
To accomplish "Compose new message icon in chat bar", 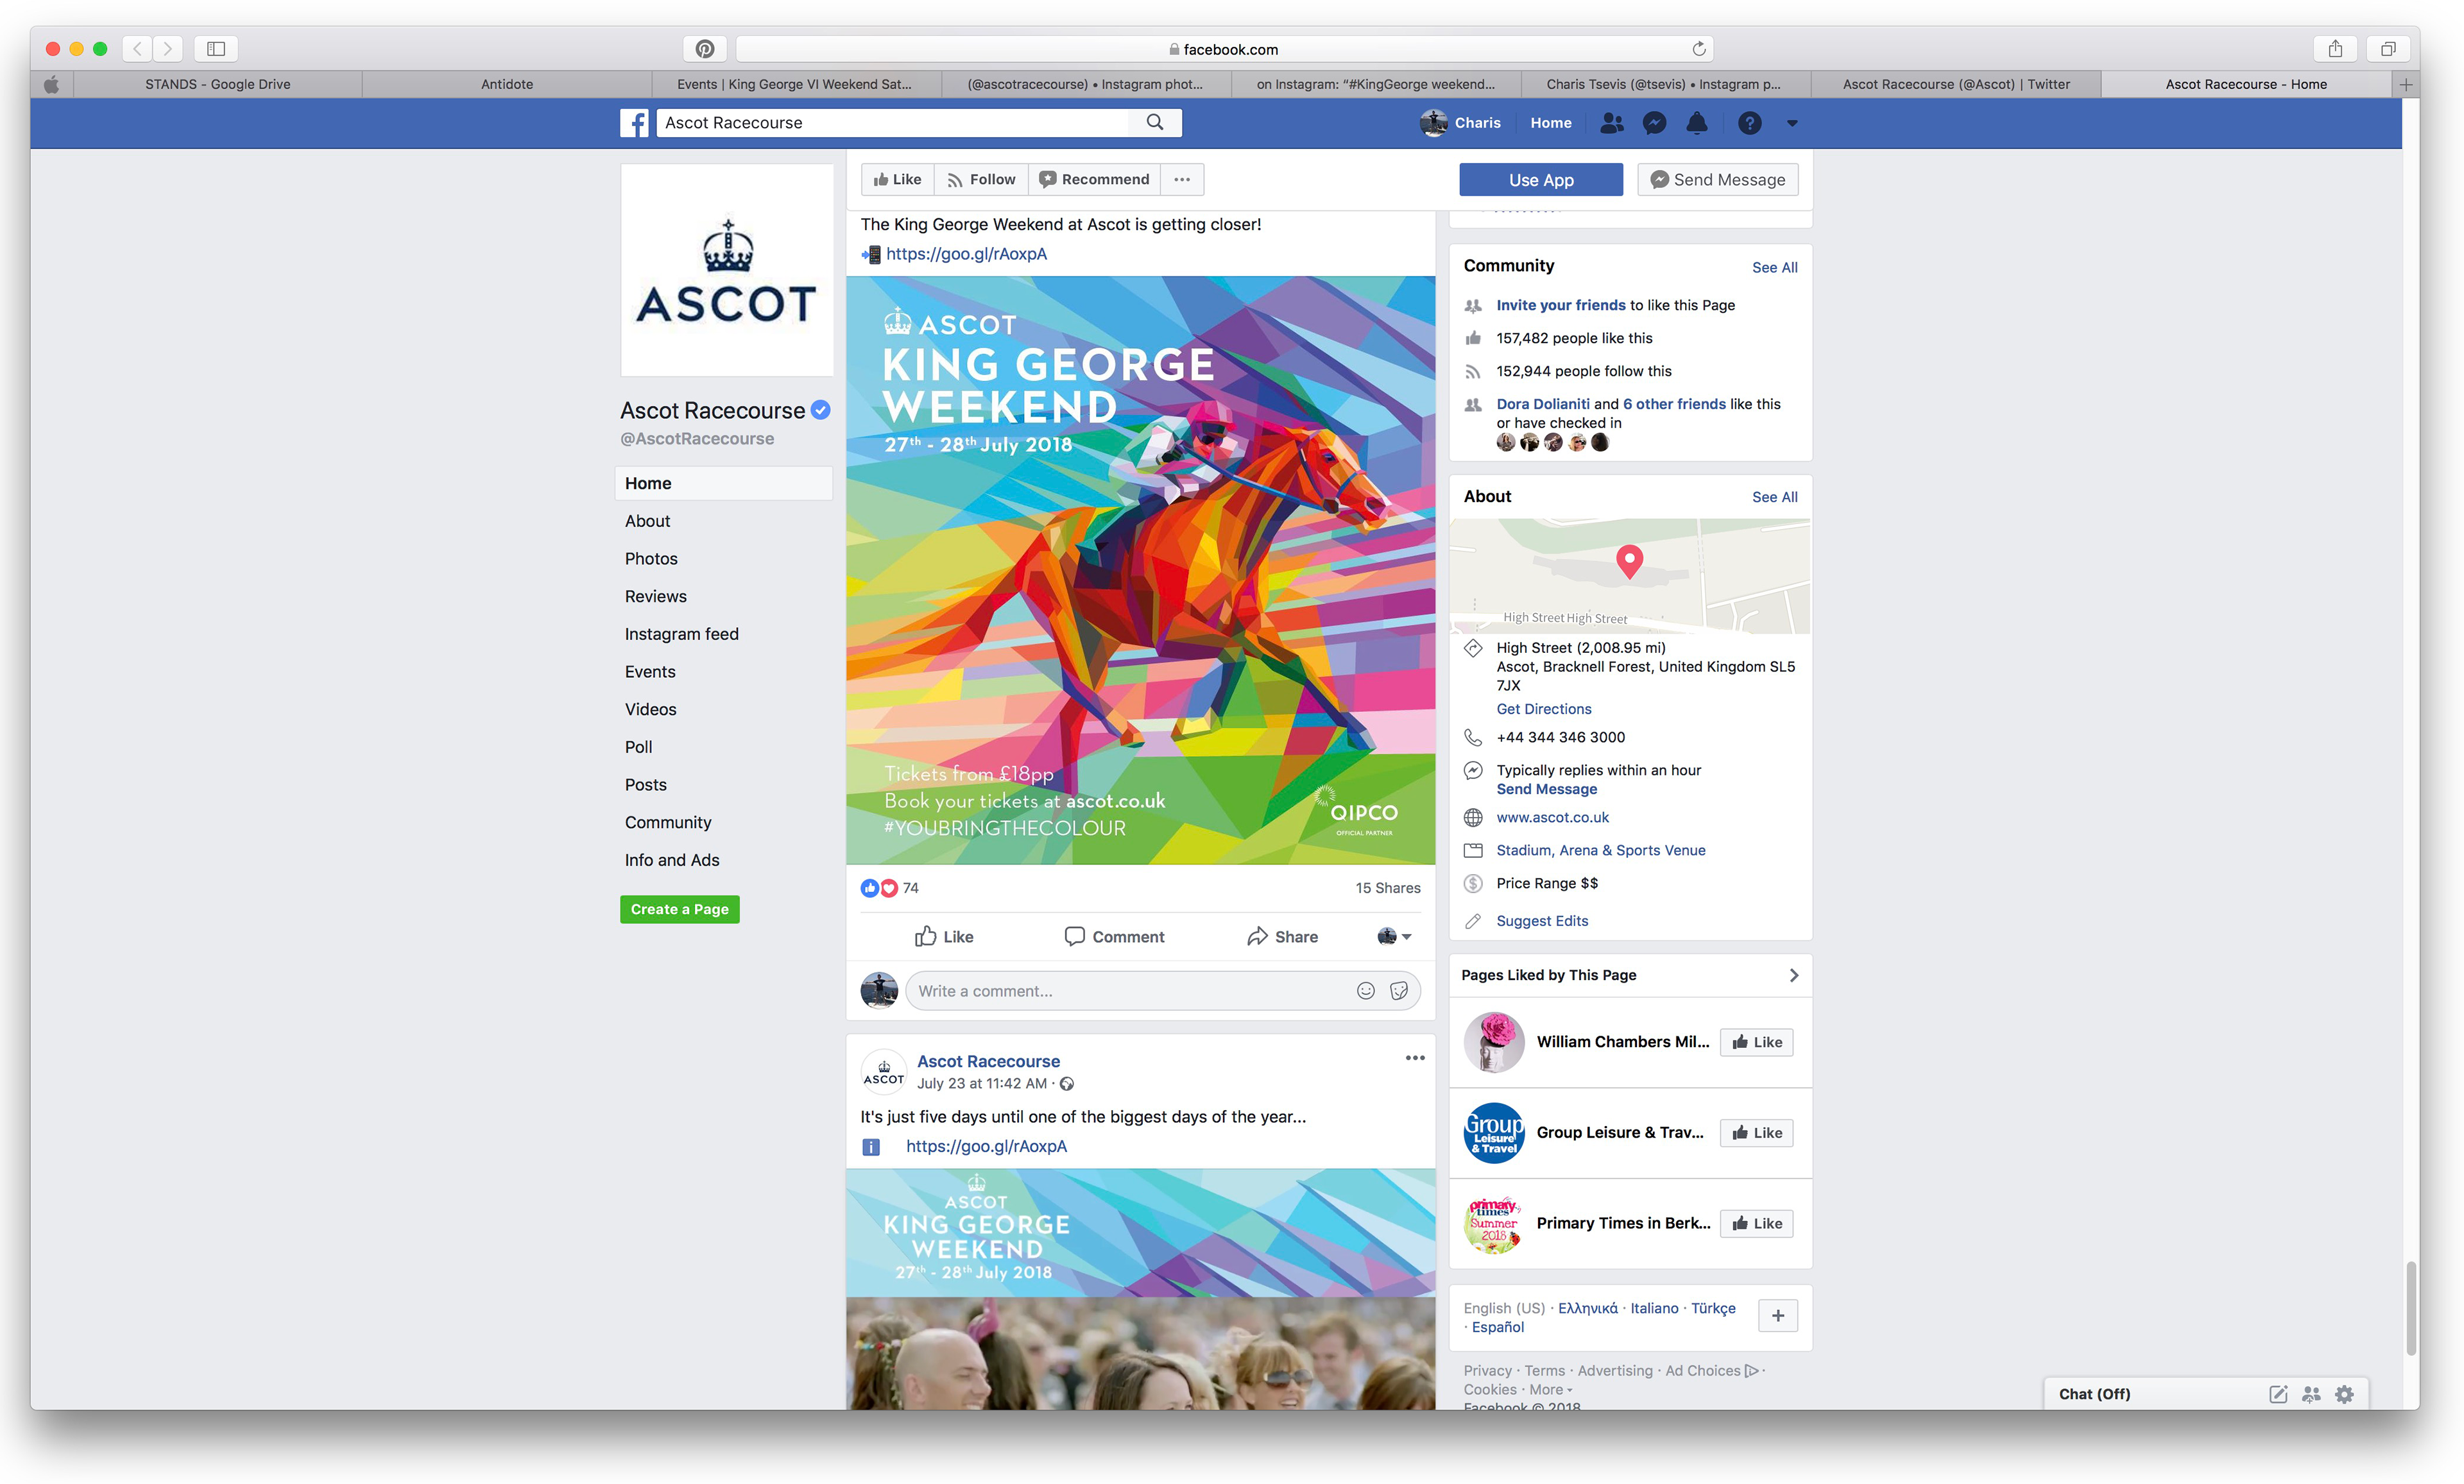I will point(2278,1394).
